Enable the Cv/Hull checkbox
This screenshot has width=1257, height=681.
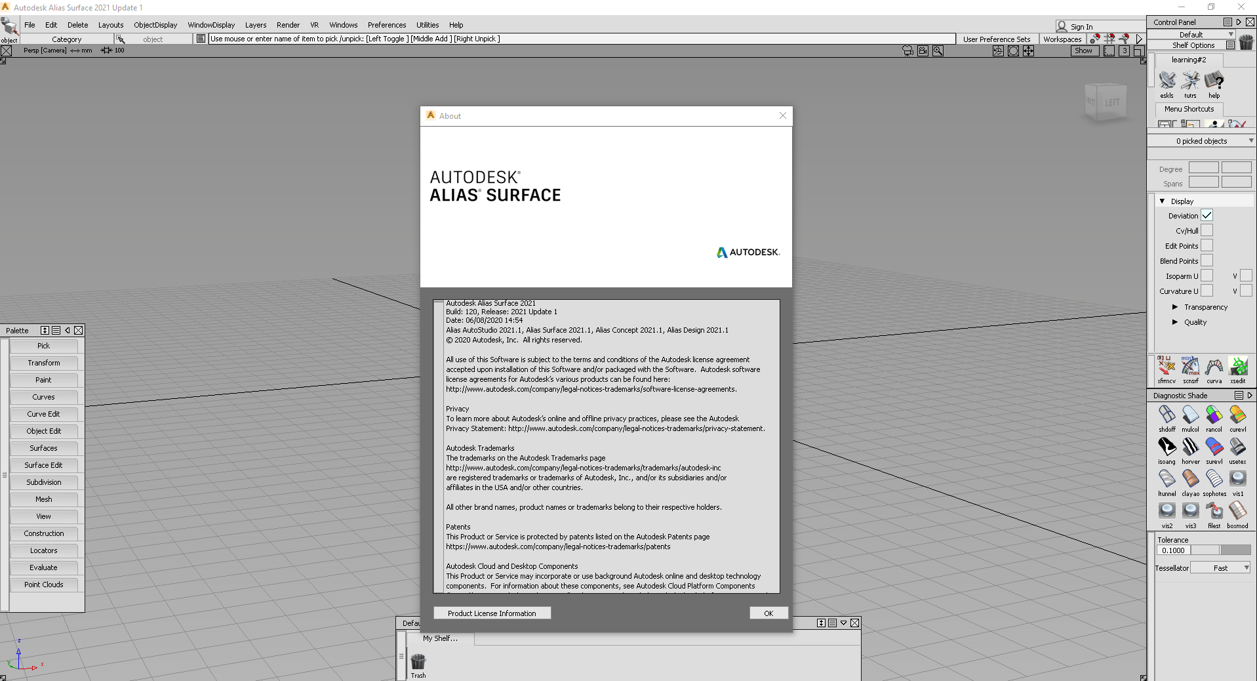click(x=1207, y=230)
